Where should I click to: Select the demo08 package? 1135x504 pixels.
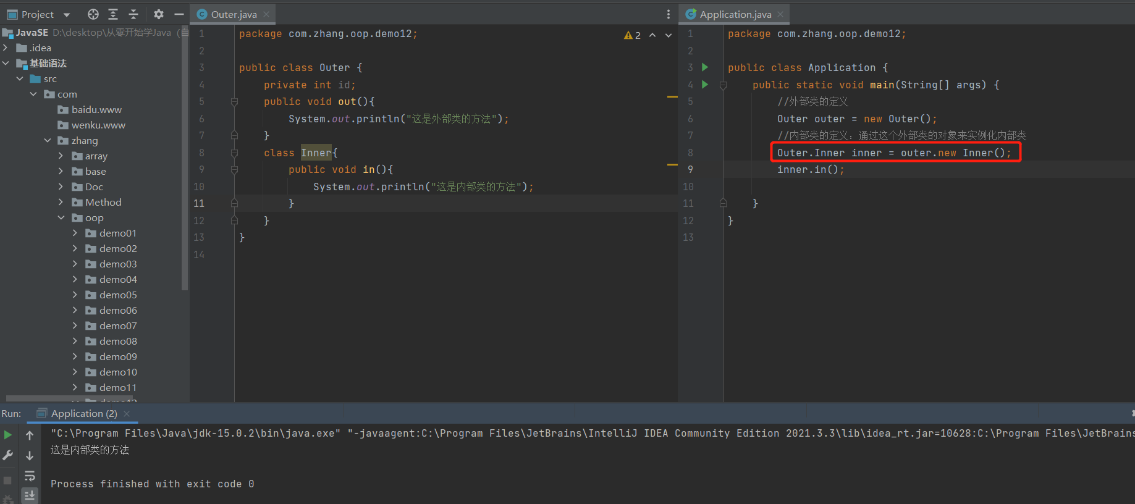coord(118,341)
